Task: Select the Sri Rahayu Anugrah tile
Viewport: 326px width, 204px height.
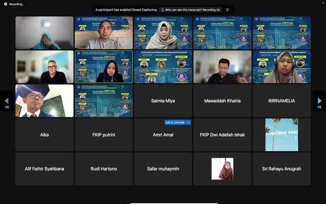Action: click(x=282, y=169)
